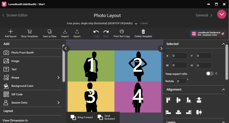Click the left panel scrollbar
The width and height of the screenshot is (229, 123).
point(64,64)
